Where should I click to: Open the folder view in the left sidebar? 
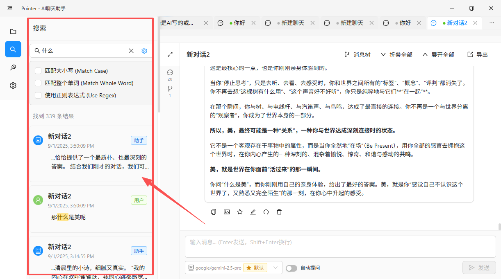point(13,32)
